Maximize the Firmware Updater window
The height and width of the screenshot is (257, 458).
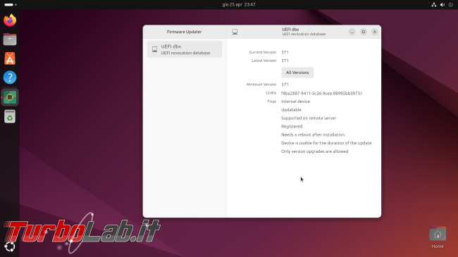coord(364,32)
